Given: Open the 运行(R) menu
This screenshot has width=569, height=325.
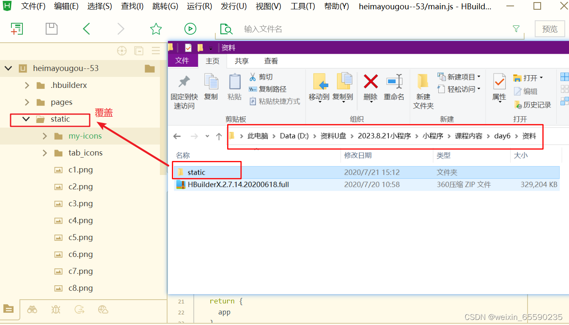Looking at the screenshot, I should point(199,6).
